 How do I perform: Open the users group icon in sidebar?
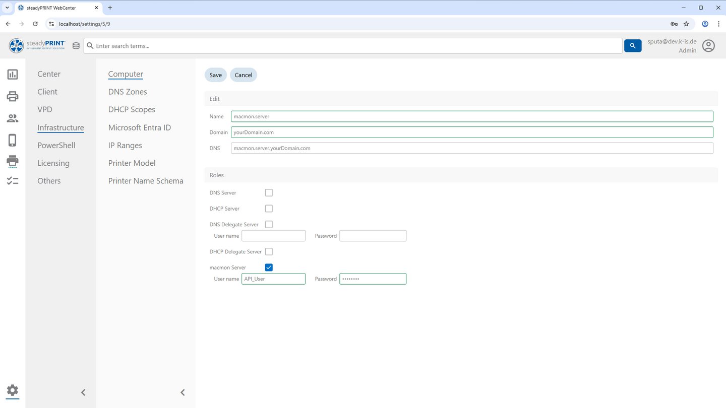[13, 118]
